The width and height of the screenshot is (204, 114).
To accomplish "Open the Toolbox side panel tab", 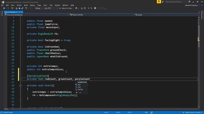I will pos(2,14).
